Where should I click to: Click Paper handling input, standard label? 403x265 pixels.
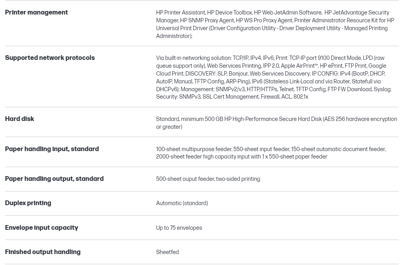point(52,149)
